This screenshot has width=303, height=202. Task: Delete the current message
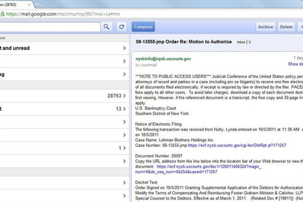[x=286, y=27]
